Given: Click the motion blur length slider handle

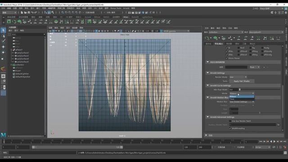Looking at the screenshot, I should pyautogui.click(x=260, y=113).
